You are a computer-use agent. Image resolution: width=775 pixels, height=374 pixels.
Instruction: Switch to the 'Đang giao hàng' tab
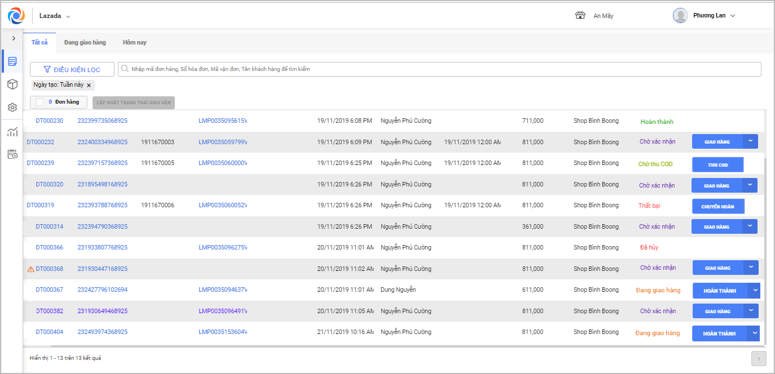[85, 43]
